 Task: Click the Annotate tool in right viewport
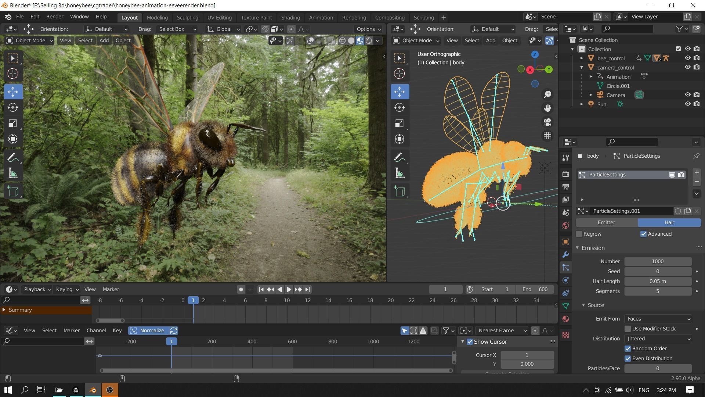pos(399,158)
